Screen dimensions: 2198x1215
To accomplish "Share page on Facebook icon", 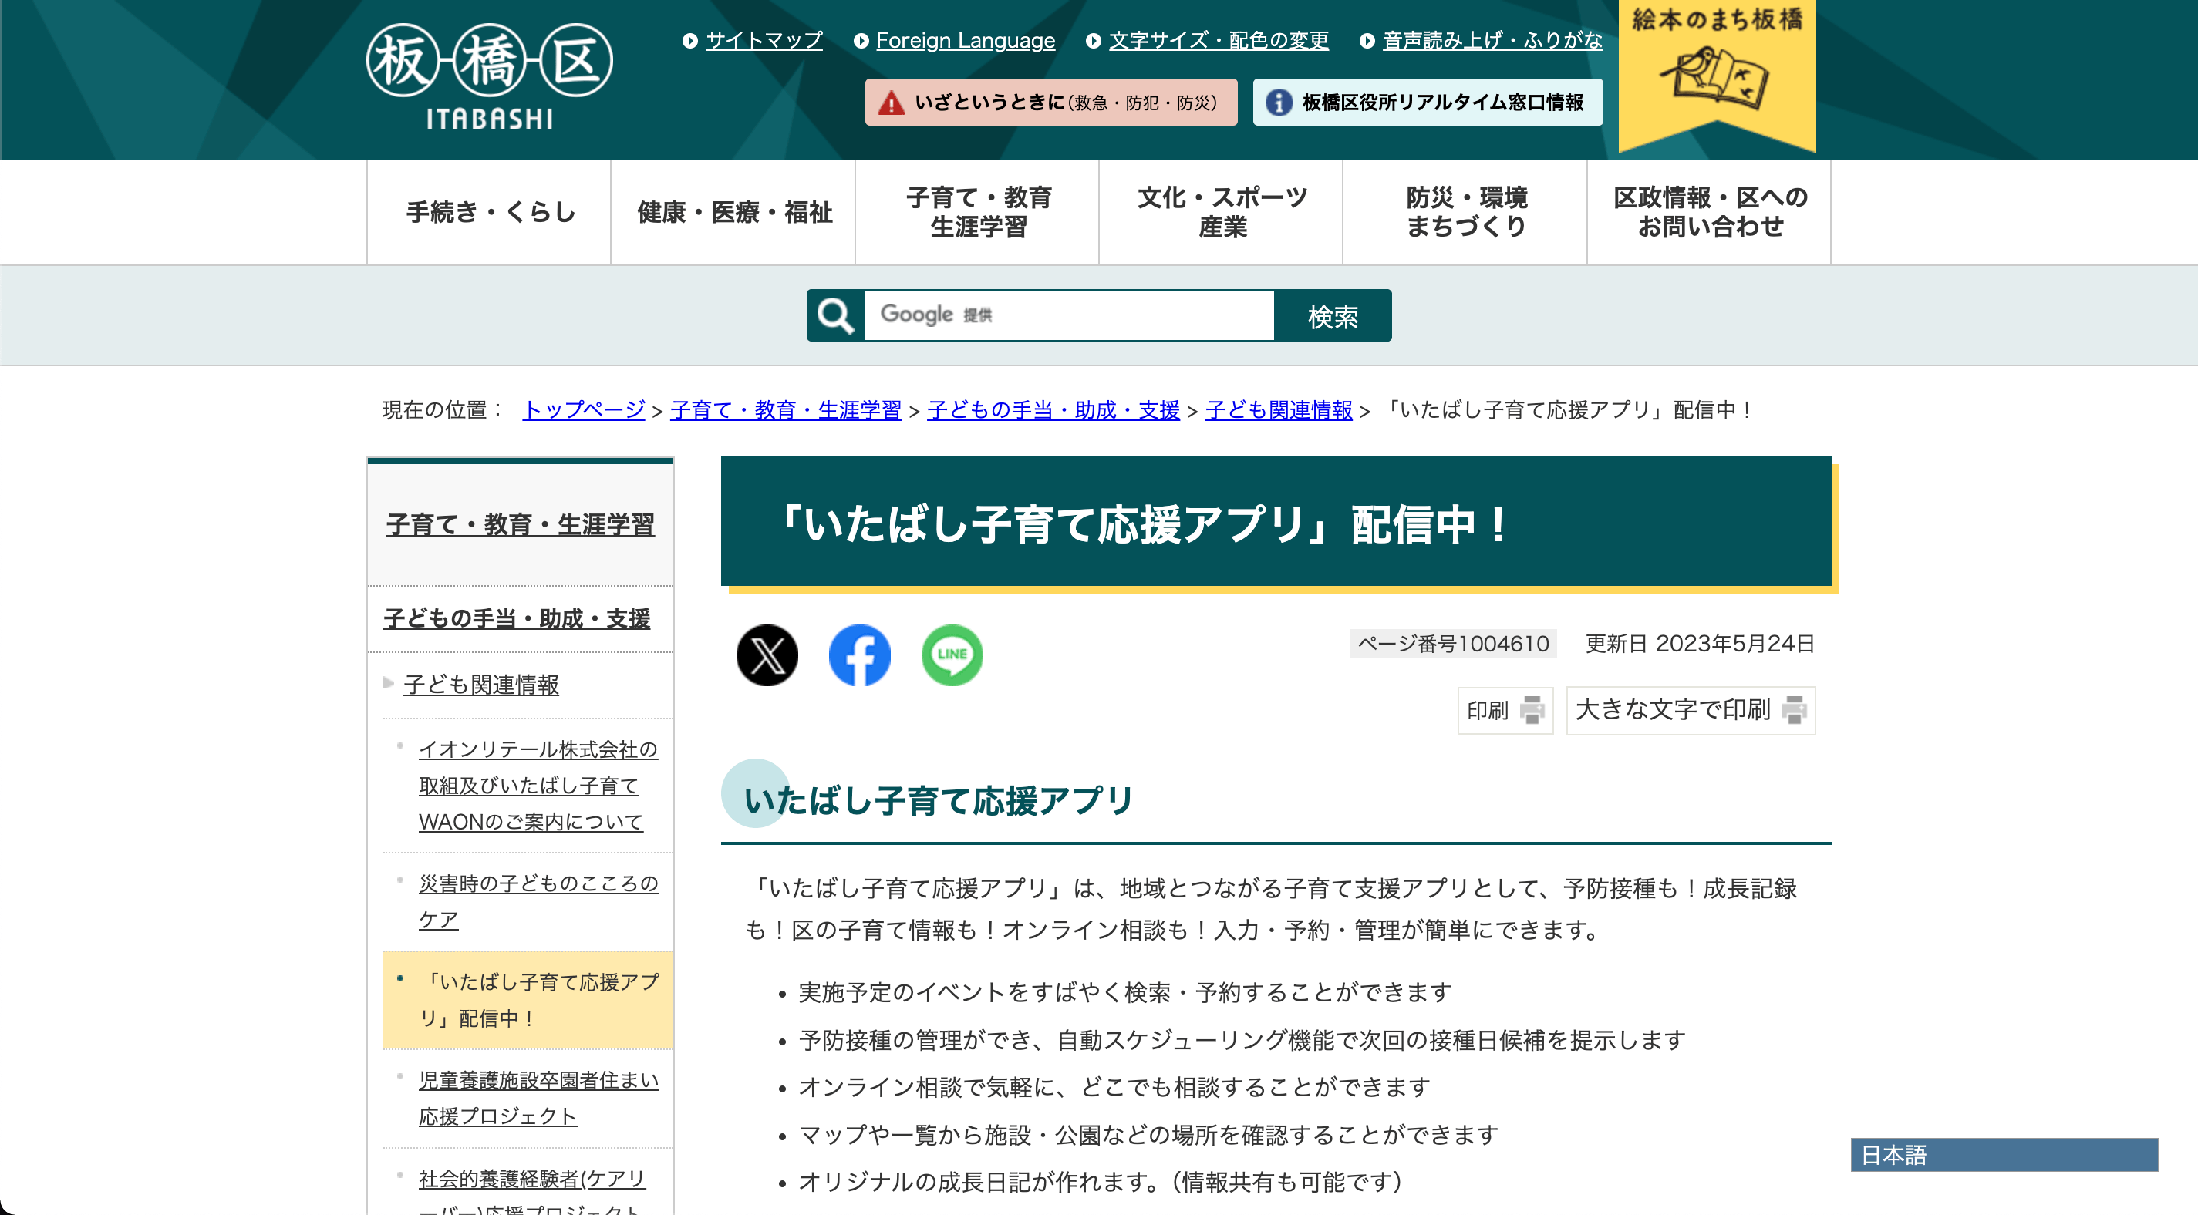I will (x=859, y=655).
